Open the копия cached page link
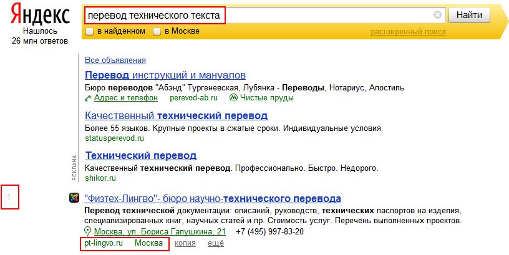509x255 pixels. pyautogui.click(x=185, y=243)
